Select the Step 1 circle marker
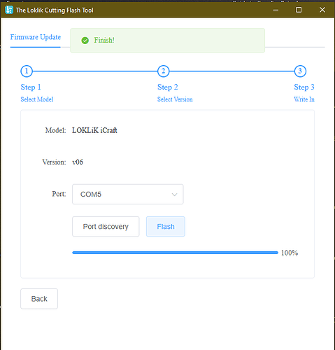 click(x=27, y=71)
